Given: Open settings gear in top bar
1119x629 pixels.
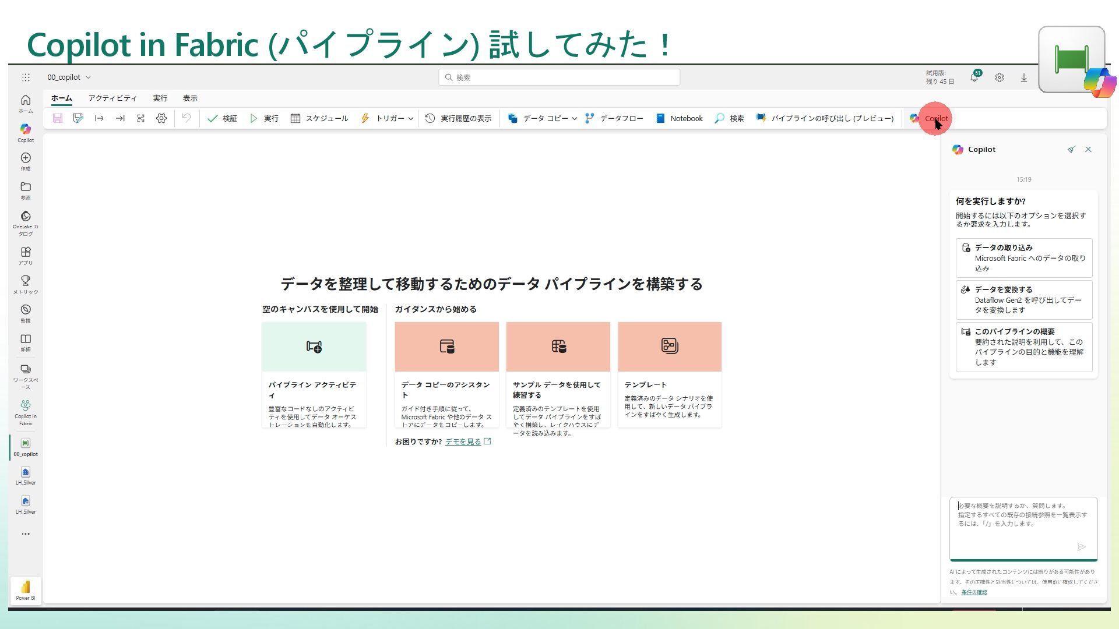Looking at the screenshot, I should tap(1000, 77).
